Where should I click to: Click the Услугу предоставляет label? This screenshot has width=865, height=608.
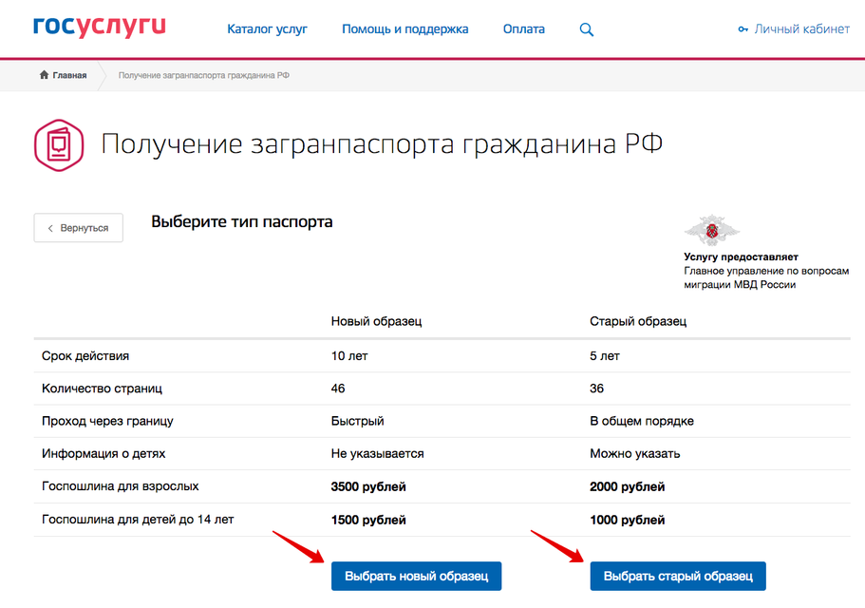[741, 257]
